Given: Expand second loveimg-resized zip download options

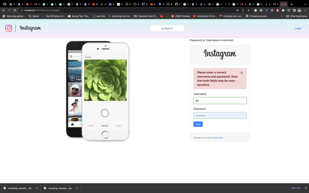Looking at the screenshot, I should click(77, 188).
